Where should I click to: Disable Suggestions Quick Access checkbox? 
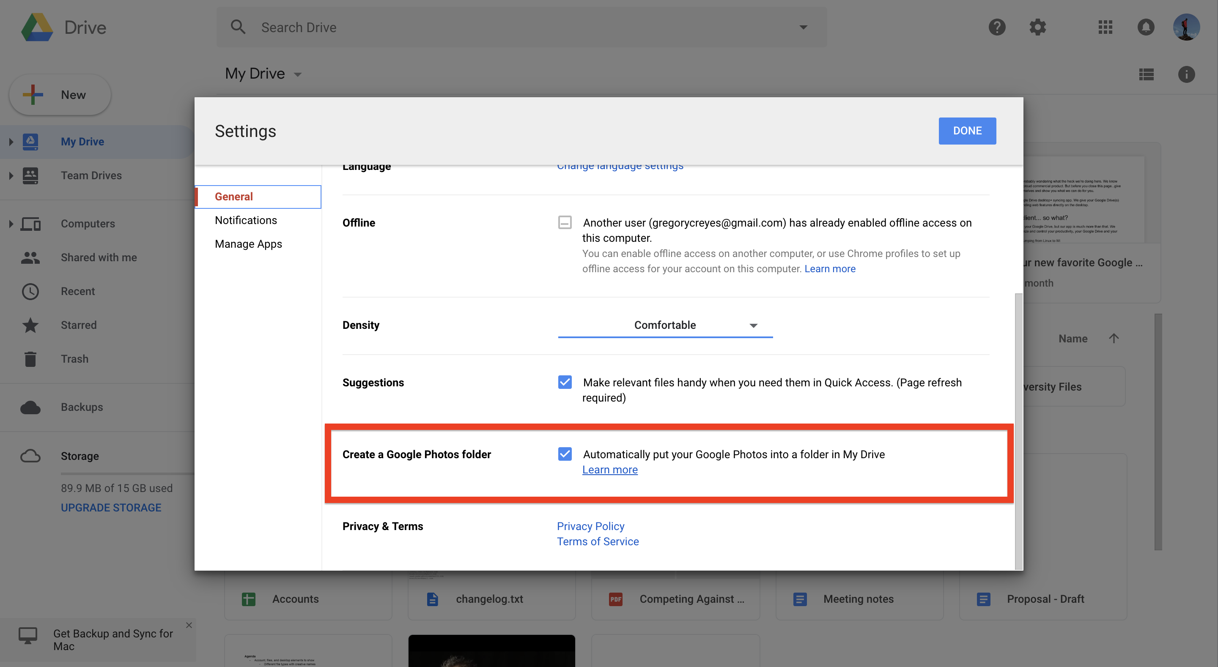pyautogui.click(x=565, y=382)
